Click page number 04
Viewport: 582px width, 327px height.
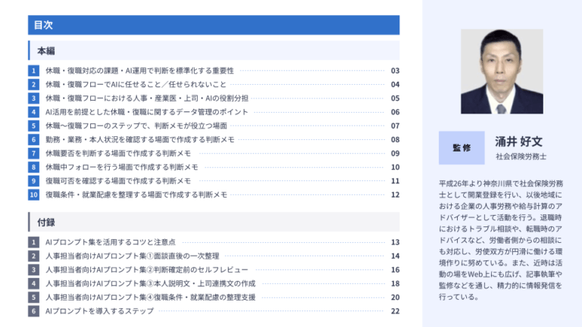[395, 84]
